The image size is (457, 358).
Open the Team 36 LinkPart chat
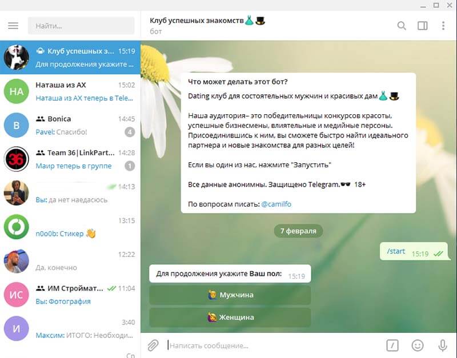70,159
